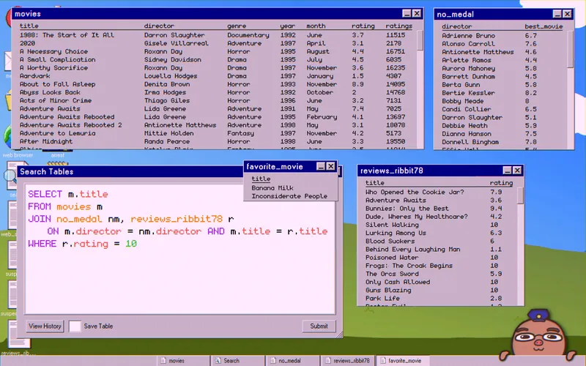Click the year column header in movies

pyautogui.click(x=287, y=26)
